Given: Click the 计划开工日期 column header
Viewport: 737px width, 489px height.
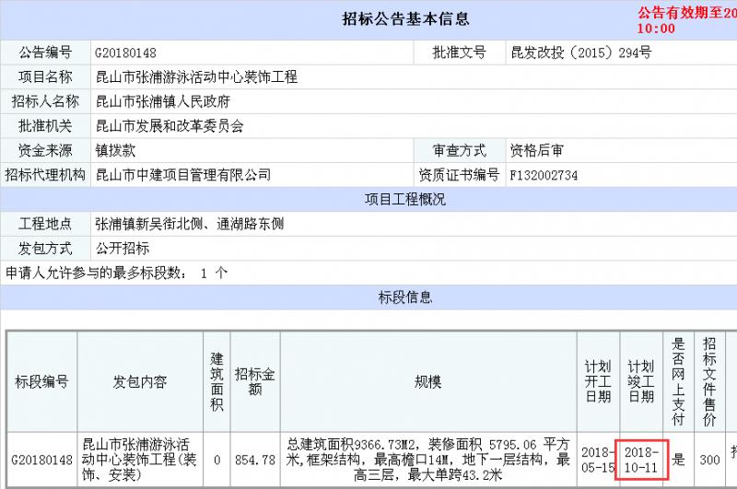Looking at the screenshot, I should [598, 381].
